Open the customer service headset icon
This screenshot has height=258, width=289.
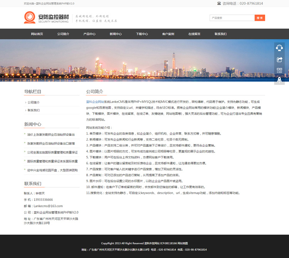pos(279,48)
